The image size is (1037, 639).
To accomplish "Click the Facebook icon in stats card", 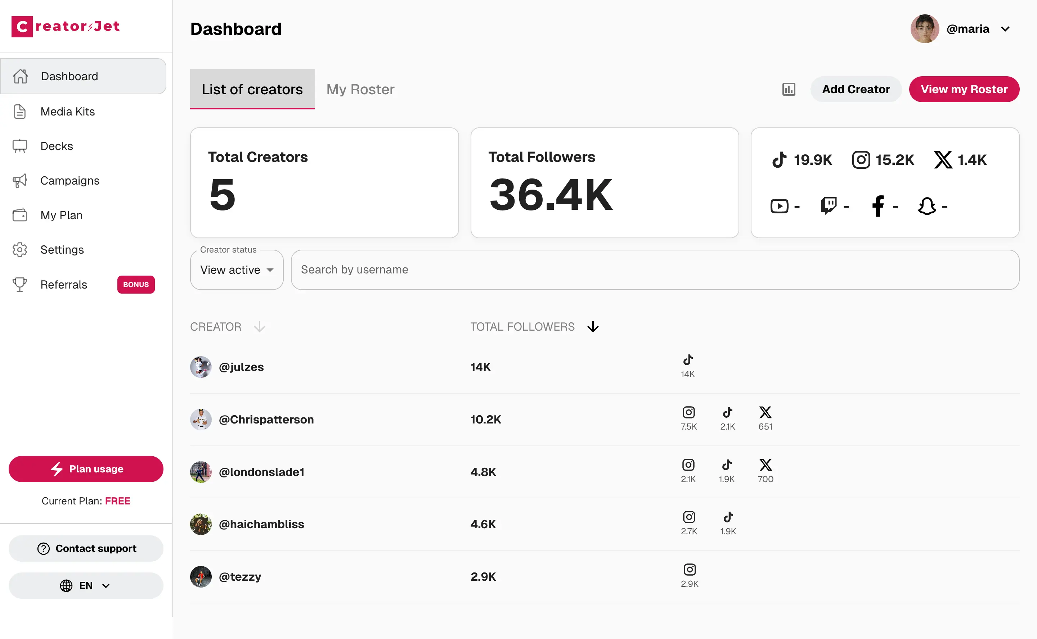I will 878,206.
